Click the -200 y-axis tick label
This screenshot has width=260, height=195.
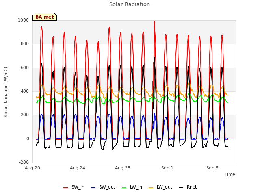[24, 162]
